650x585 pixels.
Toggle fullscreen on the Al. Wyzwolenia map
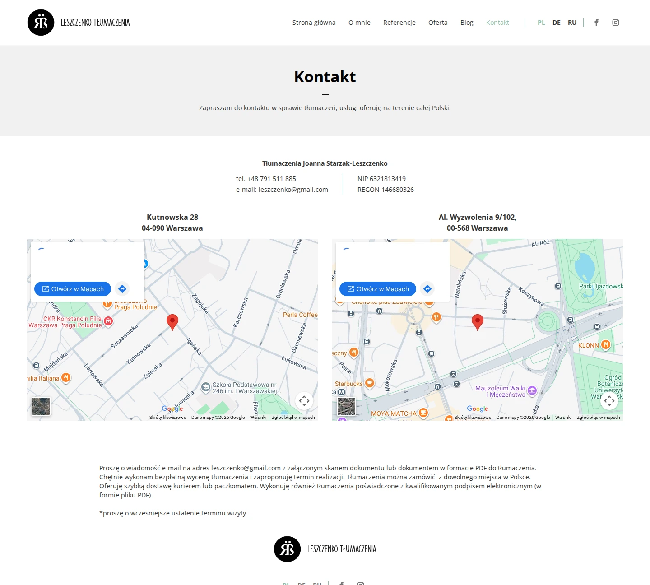pyautogui.click(x=609, y=400)
